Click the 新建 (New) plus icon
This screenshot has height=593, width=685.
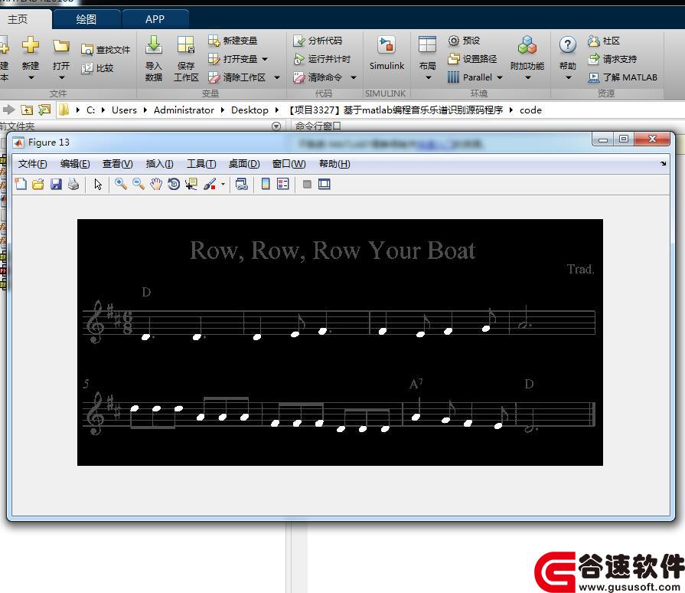click(x=31, y=45)
